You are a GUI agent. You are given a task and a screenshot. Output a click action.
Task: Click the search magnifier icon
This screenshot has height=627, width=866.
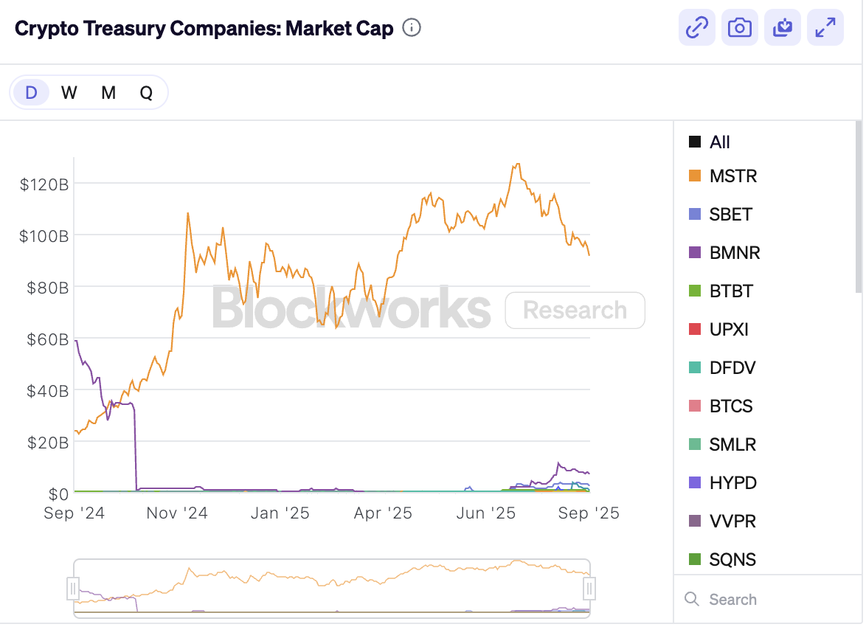tap(691, 599)
